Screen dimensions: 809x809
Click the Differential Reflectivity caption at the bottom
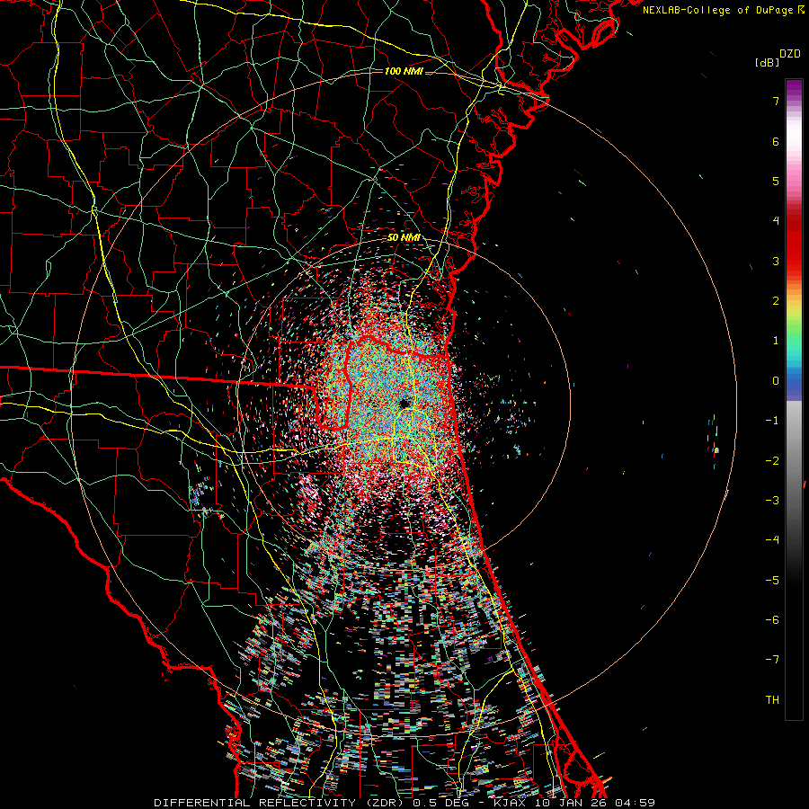[404, 803]
